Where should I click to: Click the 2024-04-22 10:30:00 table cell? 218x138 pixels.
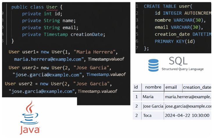[x=187, y=115]
